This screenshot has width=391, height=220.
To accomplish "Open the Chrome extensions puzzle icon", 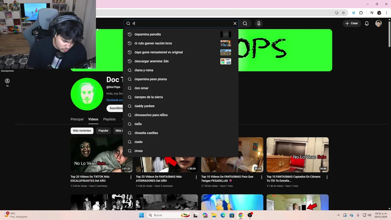I will [x=361, y=13].
